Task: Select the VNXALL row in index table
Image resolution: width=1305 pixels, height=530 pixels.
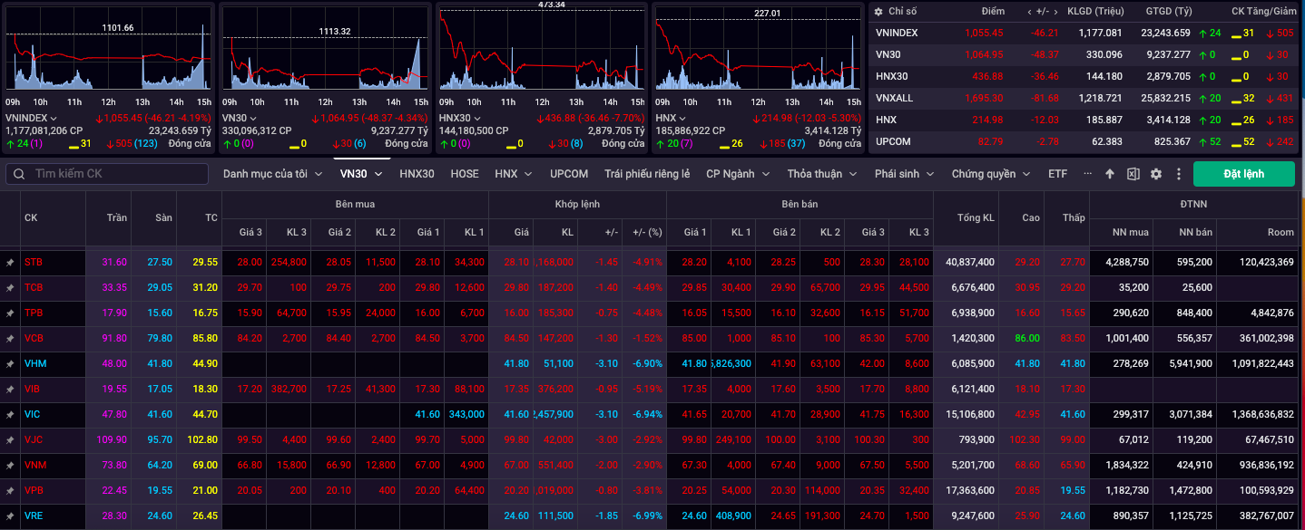Action: pyautogui.click(x=1086, y=98)
